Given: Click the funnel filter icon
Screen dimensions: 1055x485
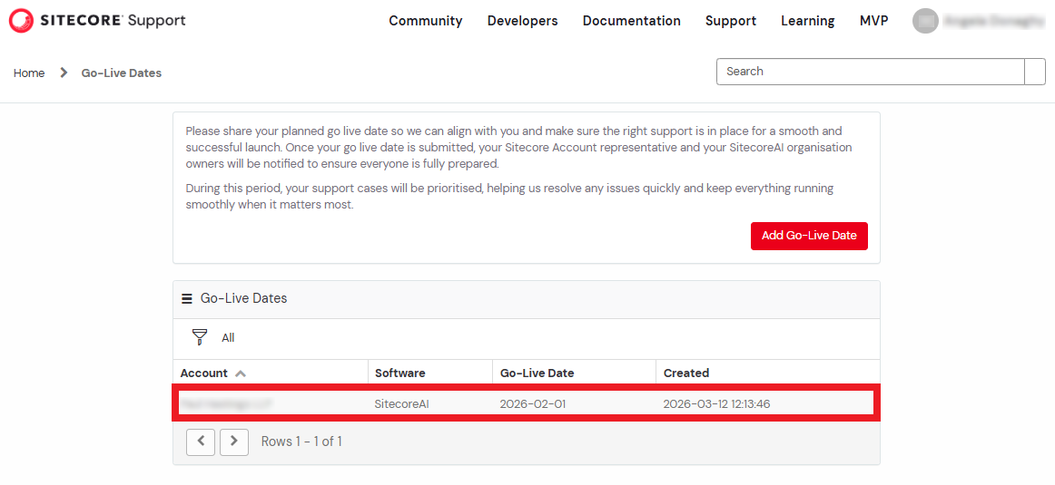Looking at the screenshot, I should (200, 337).
